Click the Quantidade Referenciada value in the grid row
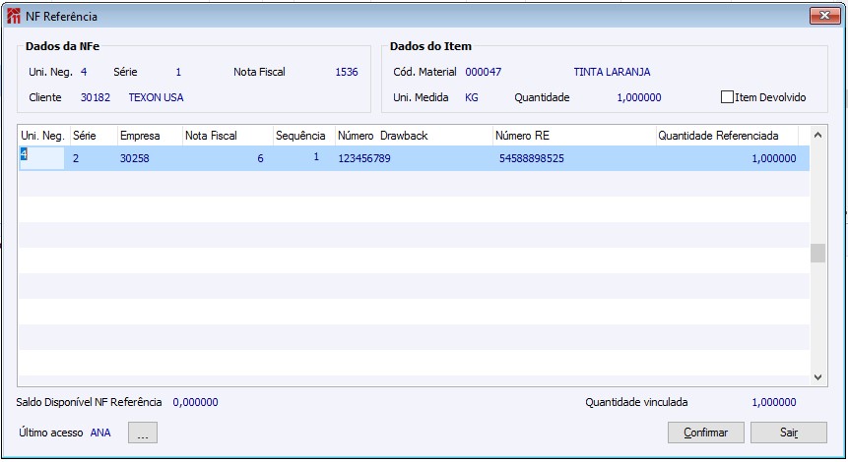 [x=774, y=158]
